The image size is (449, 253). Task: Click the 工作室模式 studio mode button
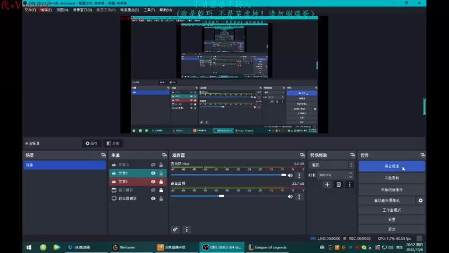391,210
